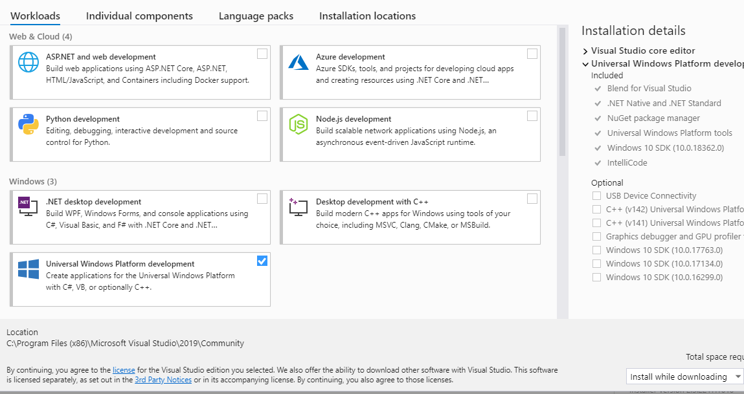
Task: Open the Install while downloading dropdown
Action: click(685, 377)
